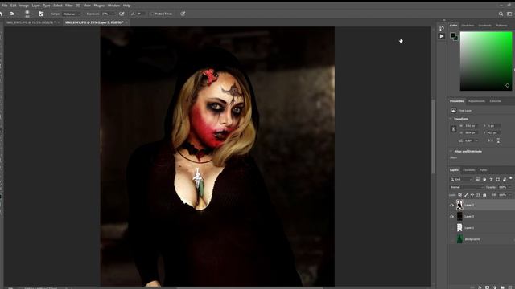The image size is (515, 289).
Task: Click the canvas vertical scrollbar
Action: click(433, 136)
